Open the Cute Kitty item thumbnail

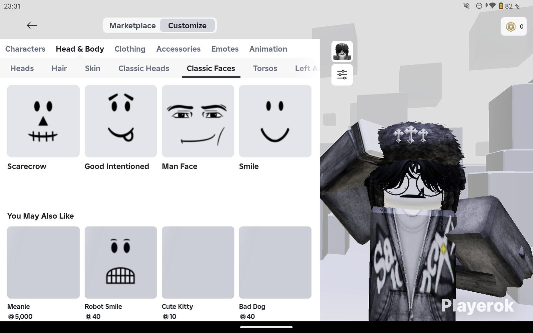198,262
